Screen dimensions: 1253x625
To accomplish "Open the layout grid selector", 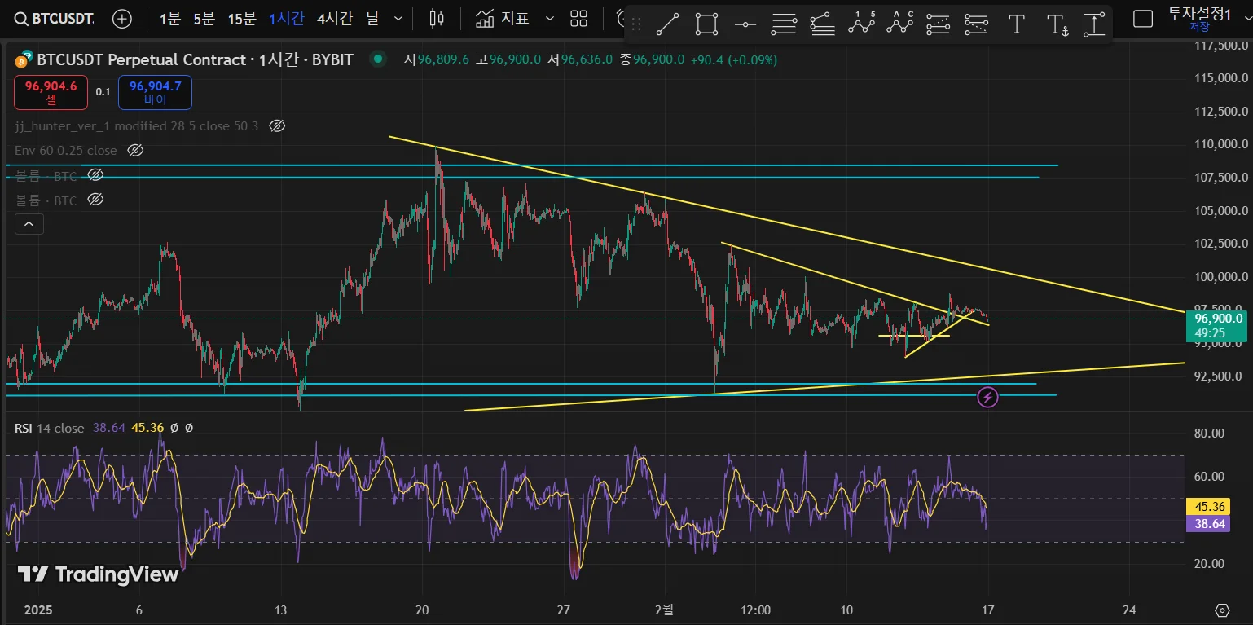I will 578,19.
